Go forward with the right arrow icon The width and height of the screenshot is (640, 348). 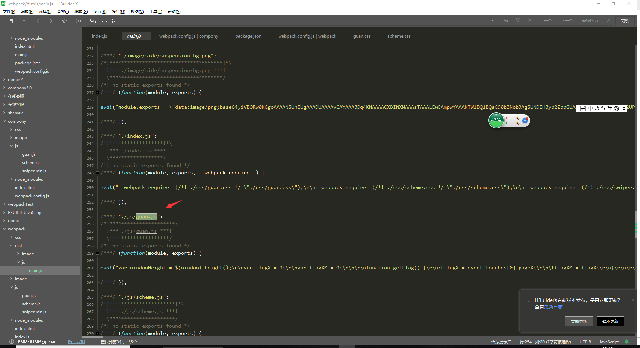coord(51,21)
